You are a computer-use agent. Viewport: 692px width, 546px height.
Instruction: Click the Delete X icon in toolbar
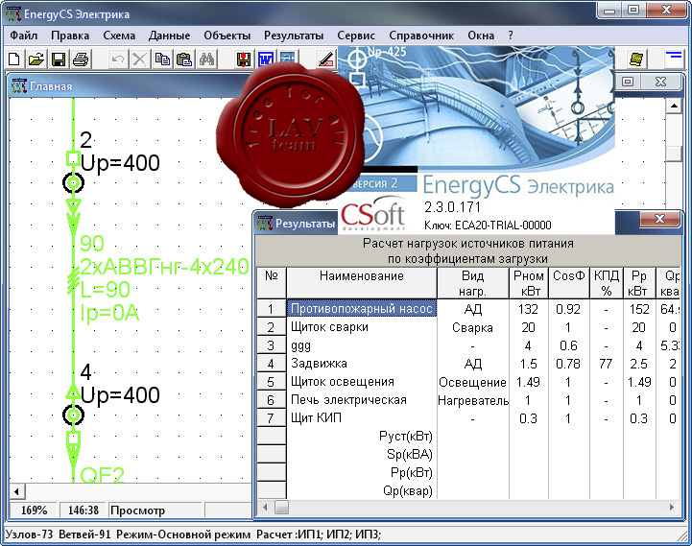tap(139, 59)
